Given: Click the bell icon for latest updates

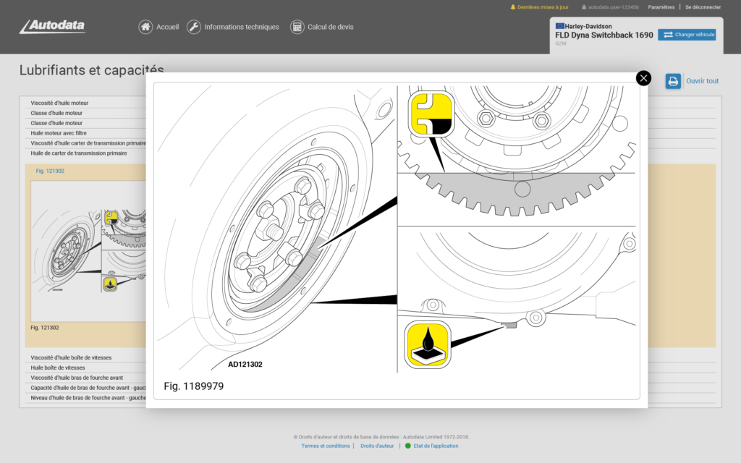Looking at the screenshot, I should point(513,7).
